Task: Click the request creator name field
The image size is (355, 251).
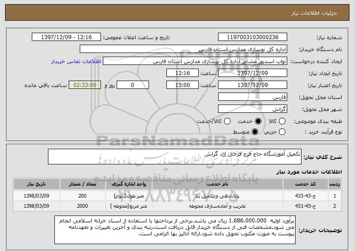Action: [x=195, y=61]
